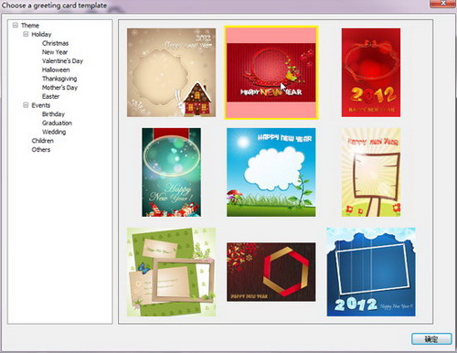Collapse the Theme tree root
Viewport: 457px width, 353px height.
point(16,26)
